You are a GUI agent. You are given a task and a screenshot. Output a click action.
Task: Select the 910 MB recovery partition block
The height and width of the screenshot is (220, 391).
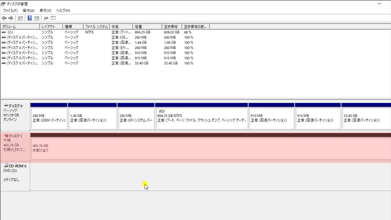(271, 116)
